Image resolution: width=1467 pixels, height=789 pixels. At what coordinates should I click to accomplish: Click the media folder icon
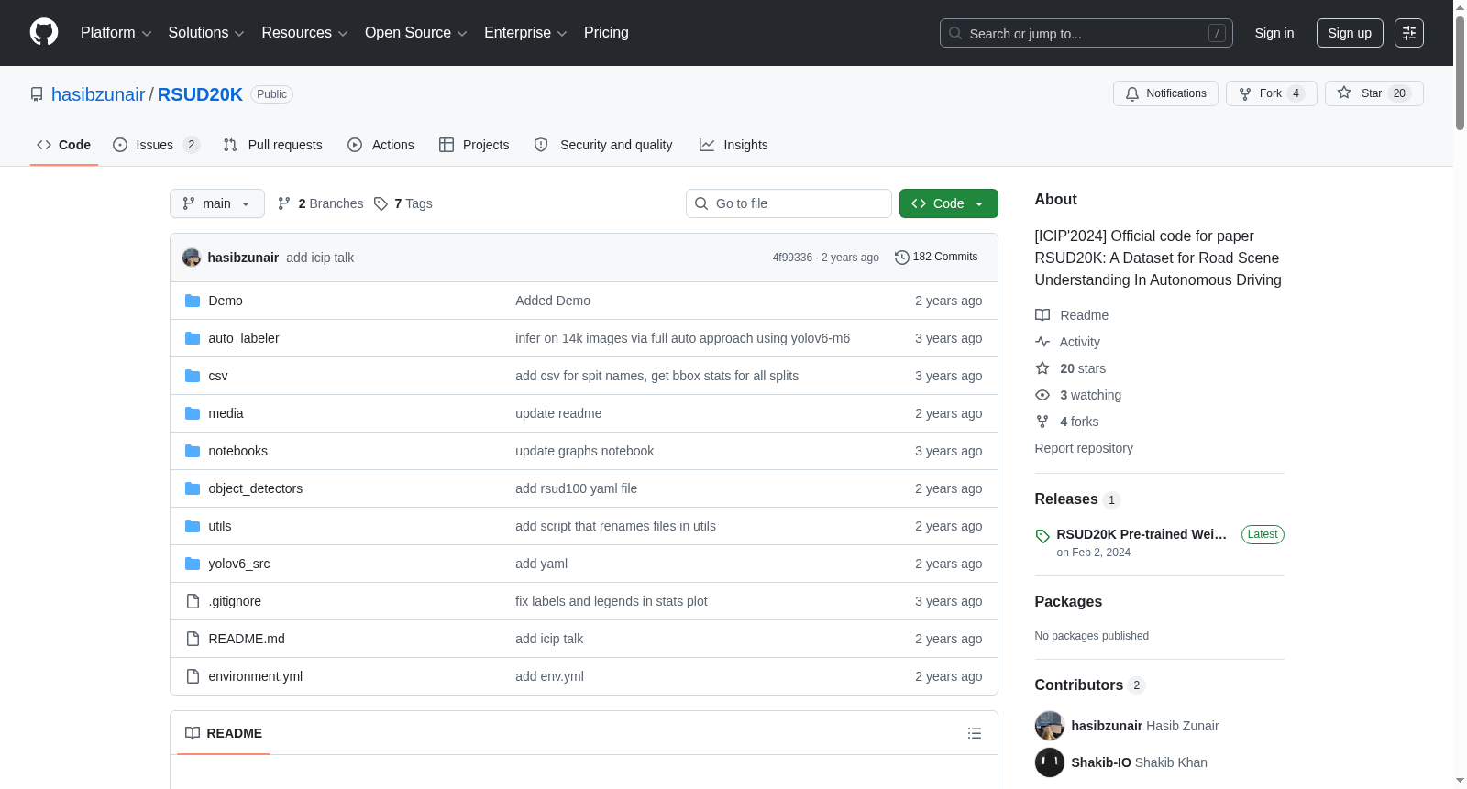(193, 413)
